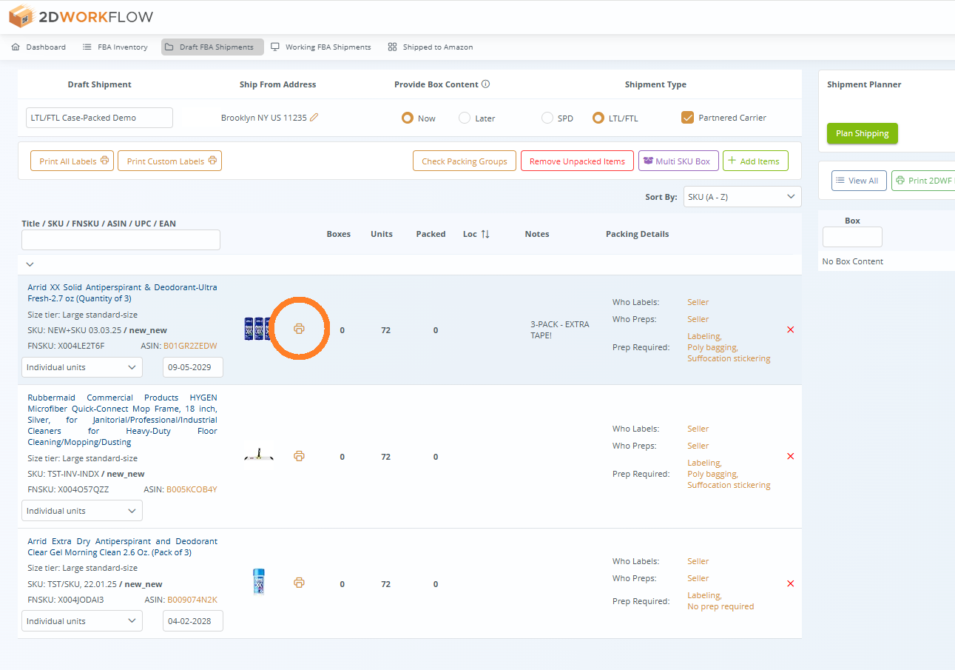Select the Later box content radio button
This screenshot has height=670, width=955.
[x=465, y=118]
